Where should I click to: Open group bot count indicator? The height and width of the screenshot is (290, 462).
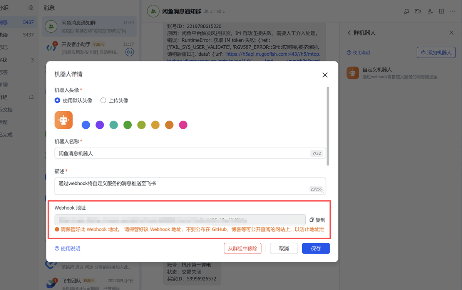[221, 12]
